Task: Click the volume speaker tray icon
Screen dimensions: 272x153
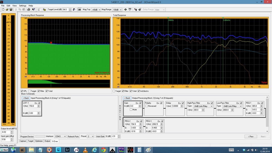Action: click(256, 150)
